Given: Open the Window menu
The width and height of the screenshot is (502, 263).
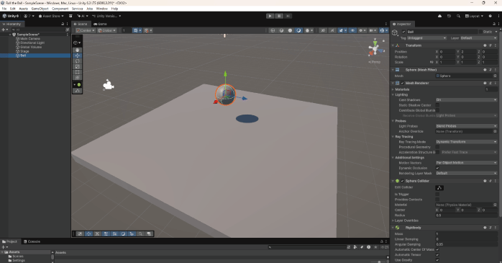Looking at the screenshot, I should coord(102,9).
